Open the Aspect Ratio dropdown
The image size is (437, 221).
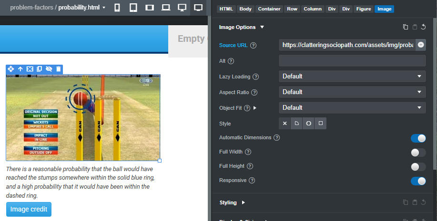tap(352, 92)
